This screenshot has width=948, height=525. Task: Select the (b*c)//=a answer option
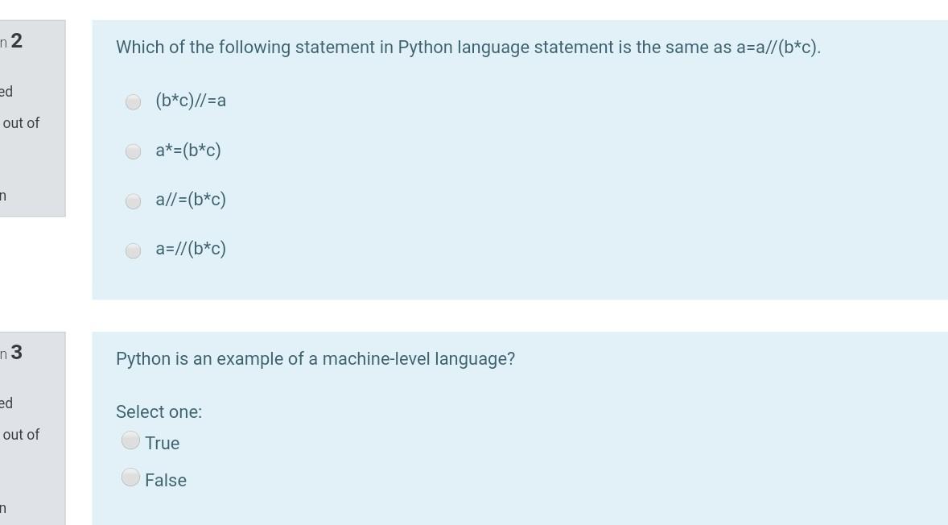(133, 101)
